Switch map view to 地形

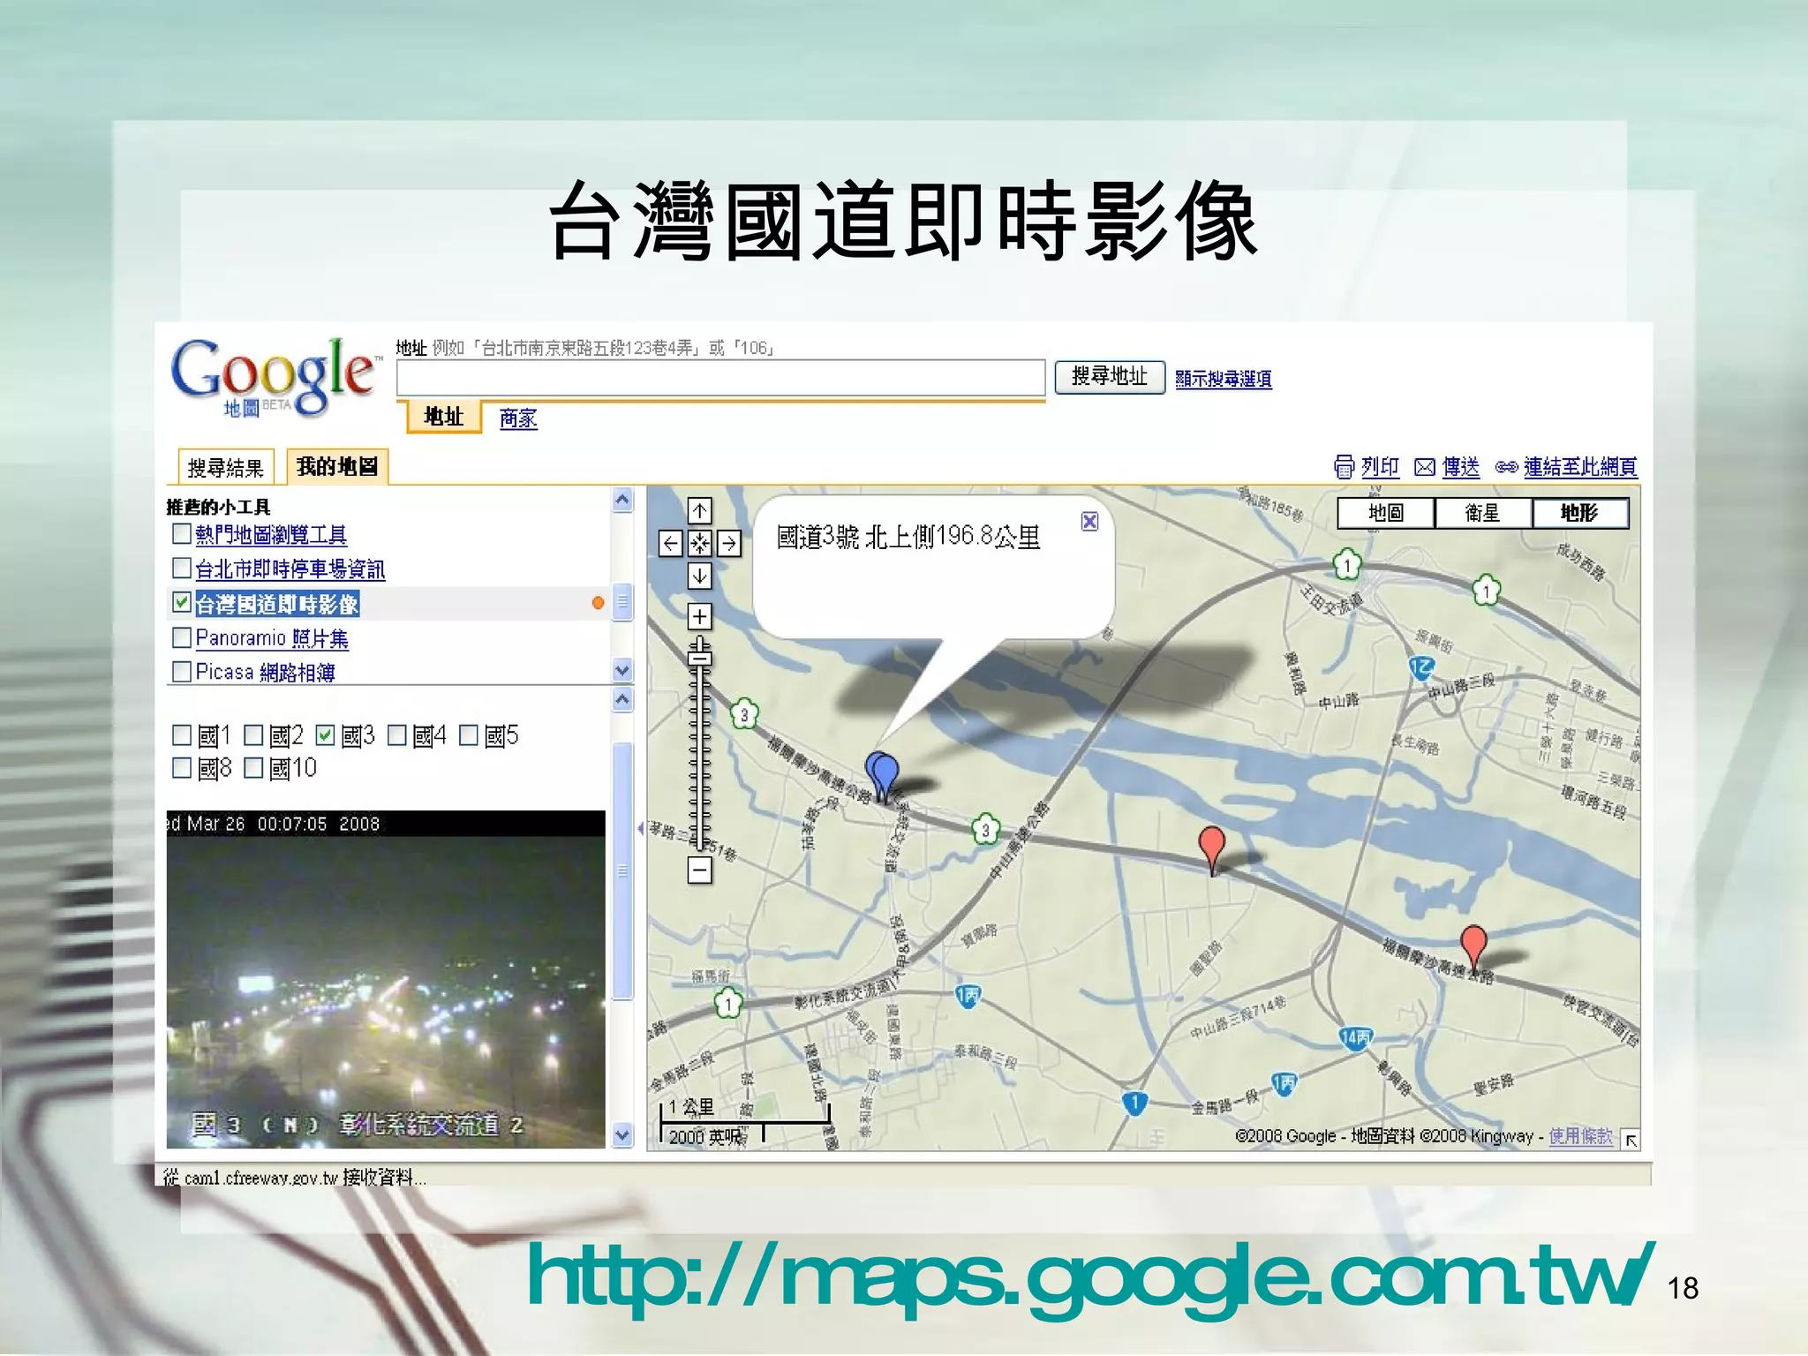tap(1580, 513)
